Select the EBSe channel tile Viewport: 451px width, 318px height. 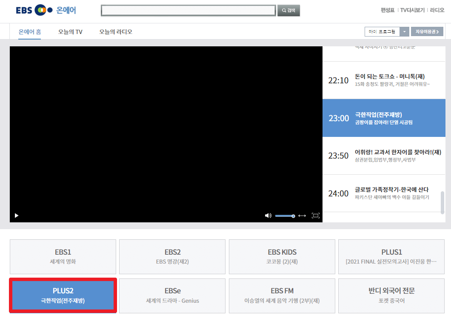(172, 295)
